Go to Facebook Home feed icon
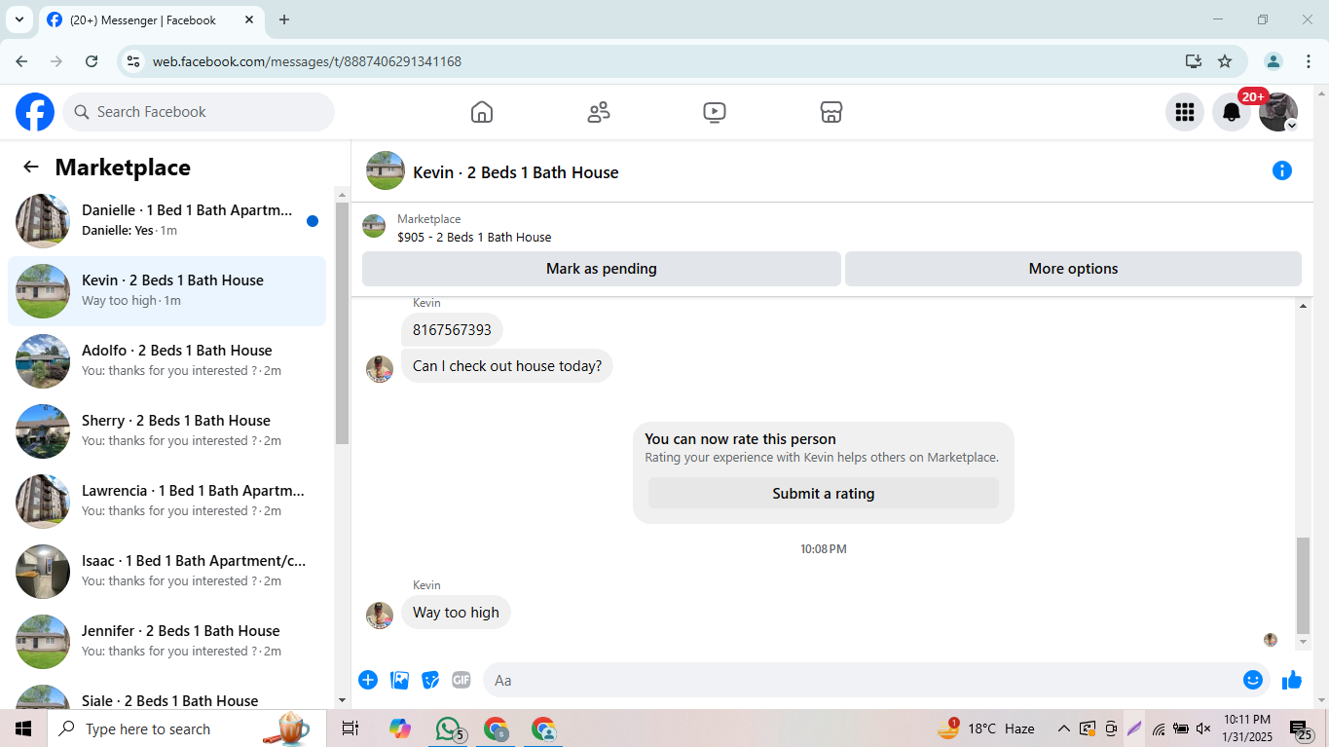 (x=482, y=112)
